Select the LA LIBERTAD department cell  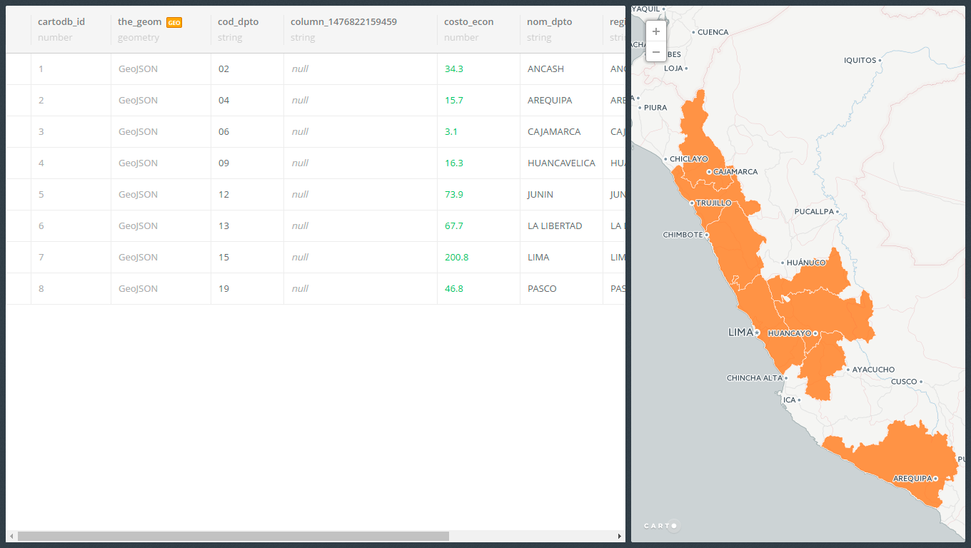click(x=555, y=226)
